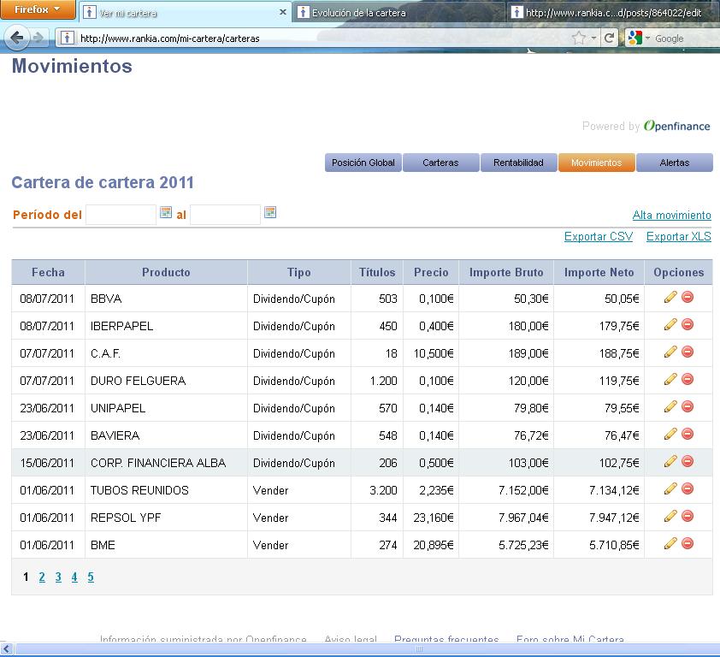Export movements via Exportar CSV
The height and width of the screenshot is (657, 720).
pyautogui.click(x=599, y=236)
